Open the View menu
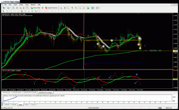The height and width of the screenshot is (110, 179). [x=10, y=5]
